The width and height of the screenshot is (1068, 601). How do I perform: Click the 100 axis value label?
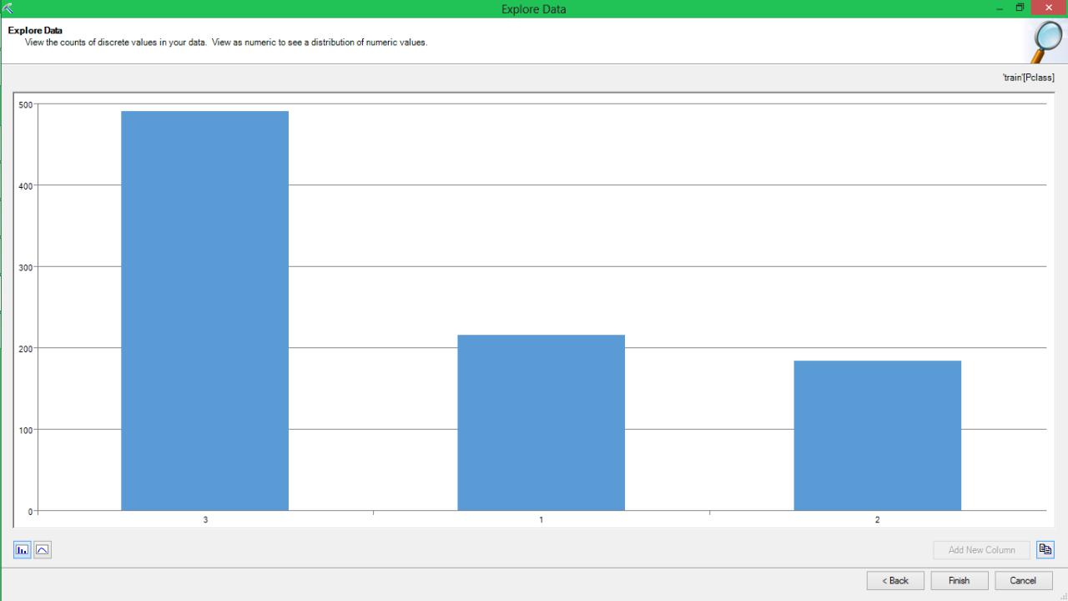click(26, 430)
